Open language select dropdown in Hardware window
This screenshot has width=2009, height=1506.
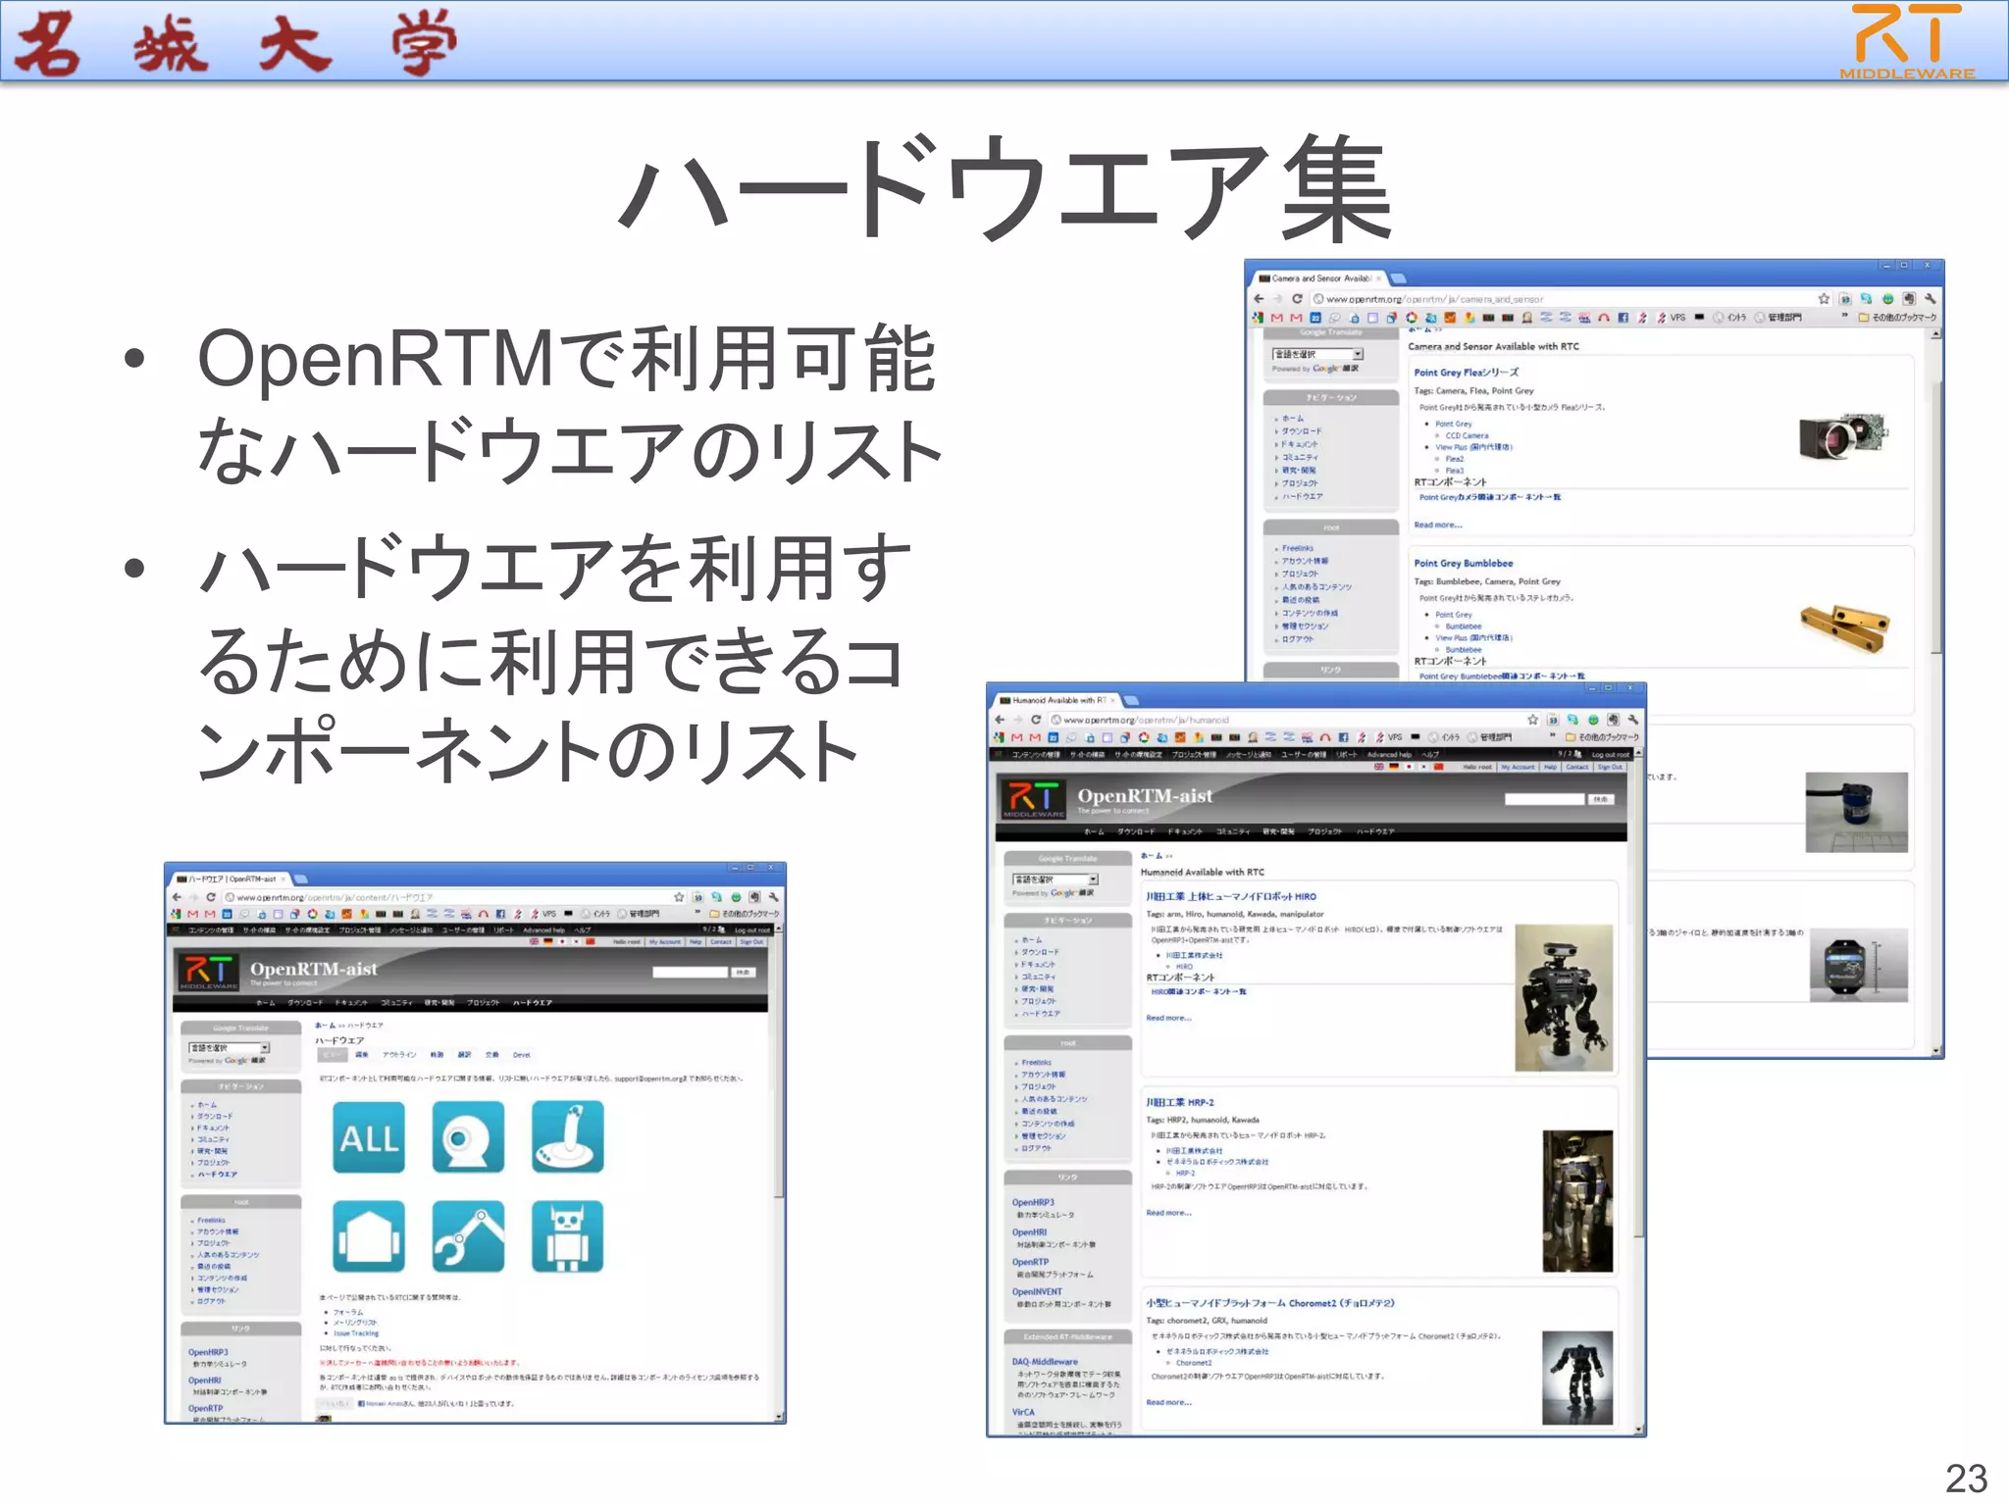pyautogui.click(x=230, y=1048)
